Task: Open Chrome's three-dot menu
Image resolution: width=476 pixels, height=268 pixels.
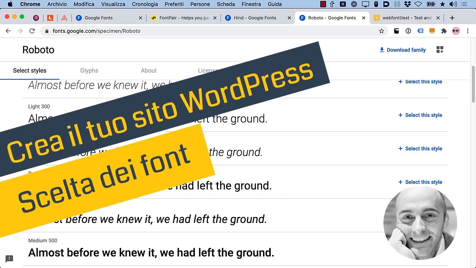Action: coord(468,31)
